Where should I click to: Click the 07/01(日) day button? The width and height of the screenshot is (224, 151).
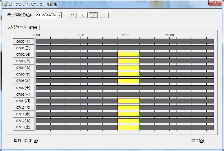point(23,48)
